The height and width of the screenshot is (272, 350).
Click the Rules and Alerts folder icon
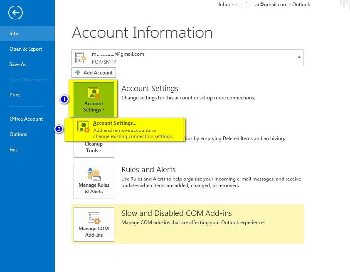pos(94,174)
